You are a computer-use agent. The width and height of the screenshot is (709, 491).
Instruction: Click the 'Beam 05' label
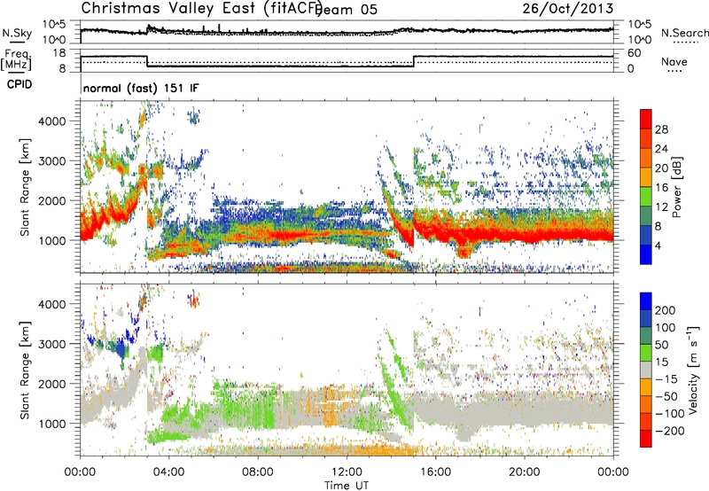pyautogui.click(x=347, y=10)
